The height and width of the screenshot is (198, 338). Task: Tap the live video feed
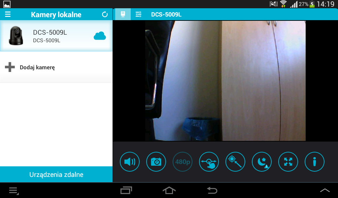point(225,81)
